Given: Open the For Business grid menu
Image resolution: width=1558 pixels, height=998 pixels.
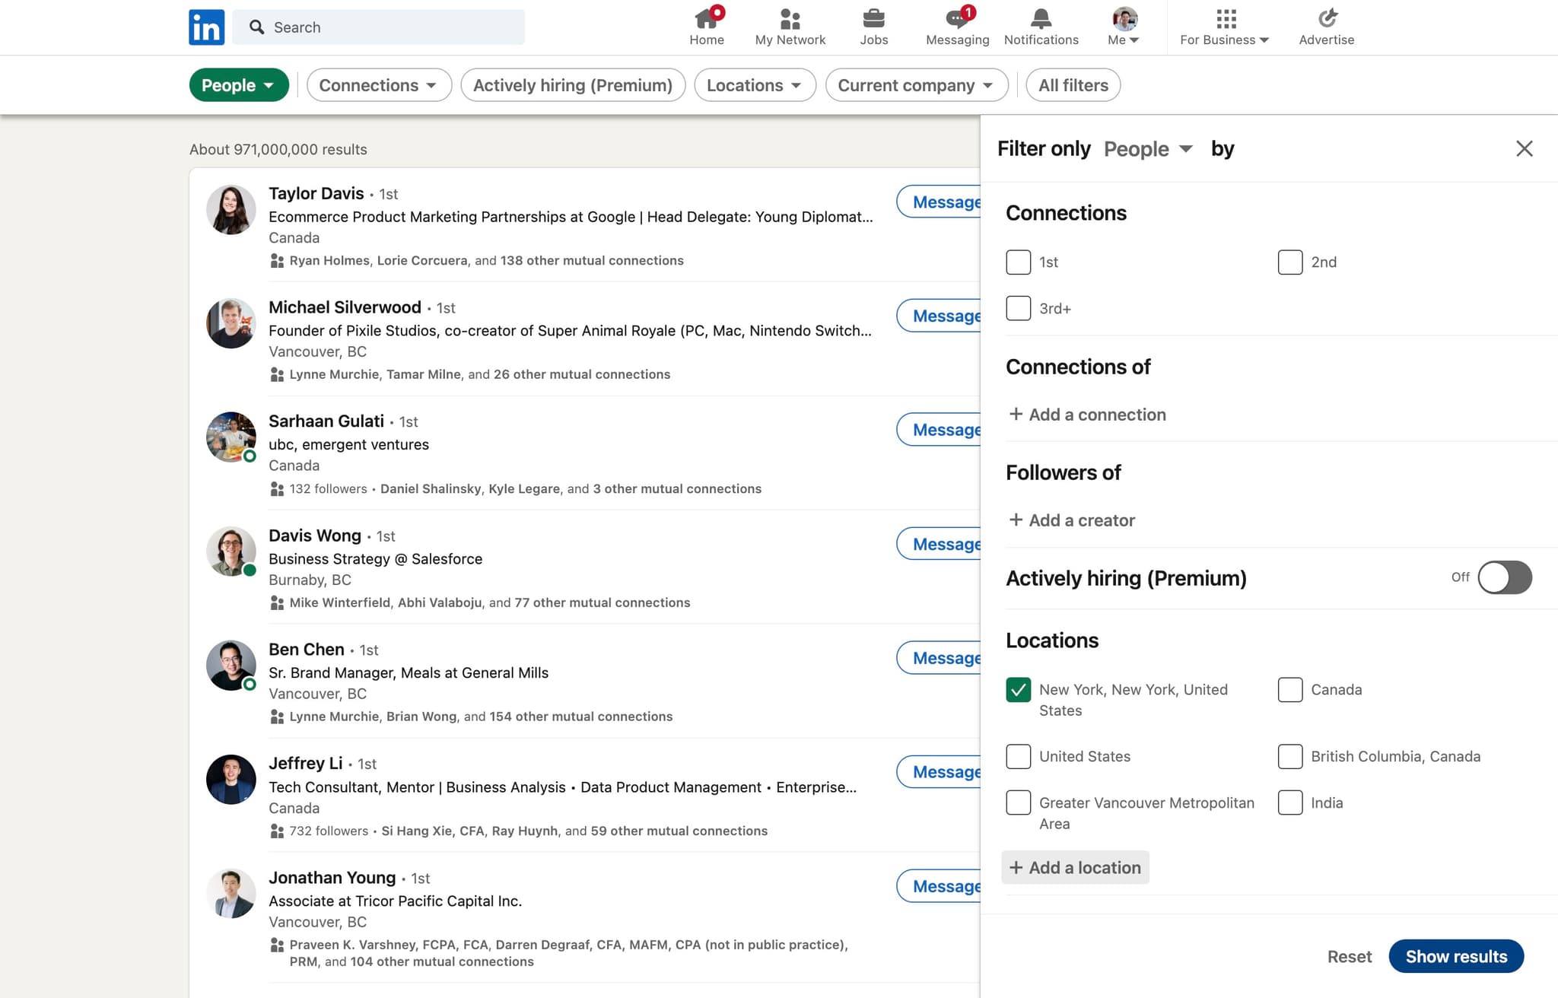Looking at the screenshot, I should coord(1223,25).
